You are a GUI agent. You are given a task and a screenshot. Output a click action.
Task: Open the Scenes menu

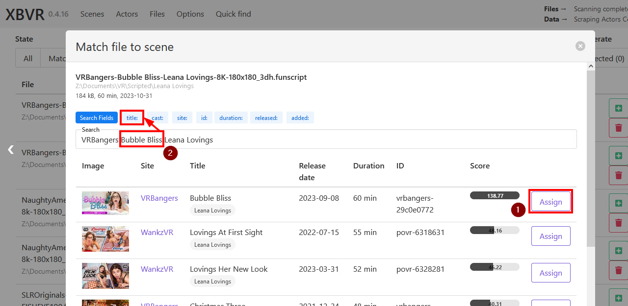92,14
